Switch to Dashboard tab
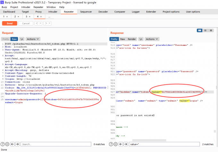Image resolution: width=218 pixels, height=152 pixels. pyautogui.click(x=9, y=12)
